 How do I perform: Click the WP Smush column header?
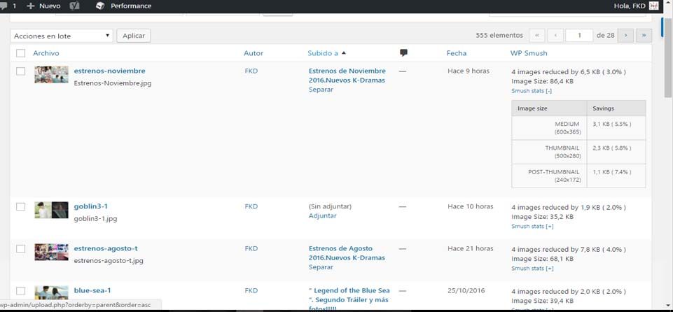(529, 53)
